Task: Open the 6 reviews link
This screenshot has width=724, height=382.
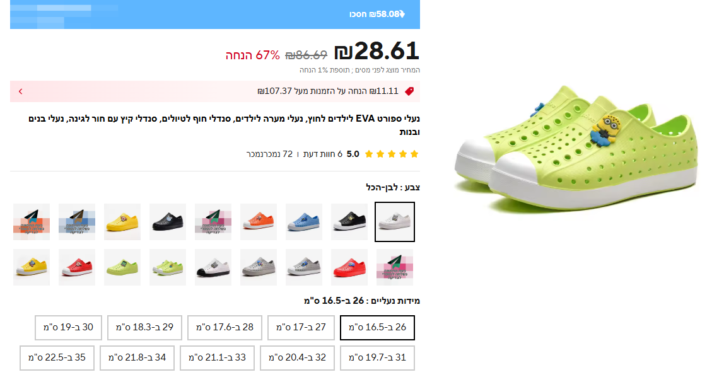Action: [x=323, y=154]
